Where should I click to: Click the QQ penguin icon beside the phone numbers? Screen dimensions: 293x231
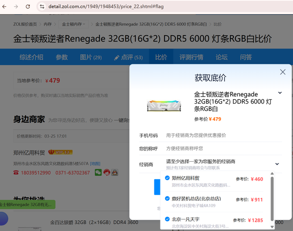click(x=115, y=172)
